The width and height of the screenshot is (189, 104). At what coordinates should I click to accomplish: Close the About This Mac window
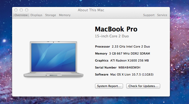click(16, 10)
